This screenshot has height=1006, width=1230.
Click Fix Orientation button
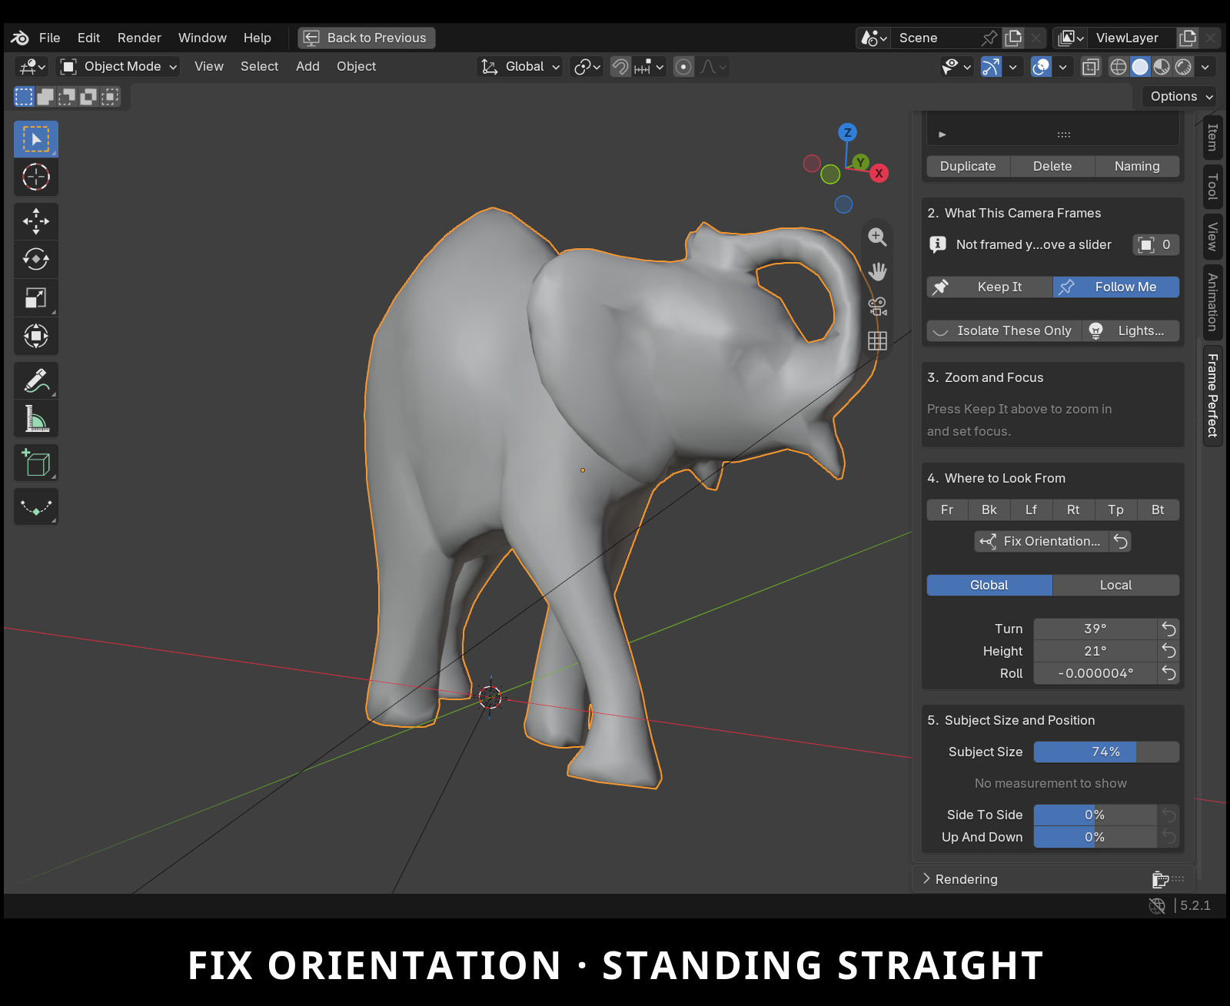1042,541
